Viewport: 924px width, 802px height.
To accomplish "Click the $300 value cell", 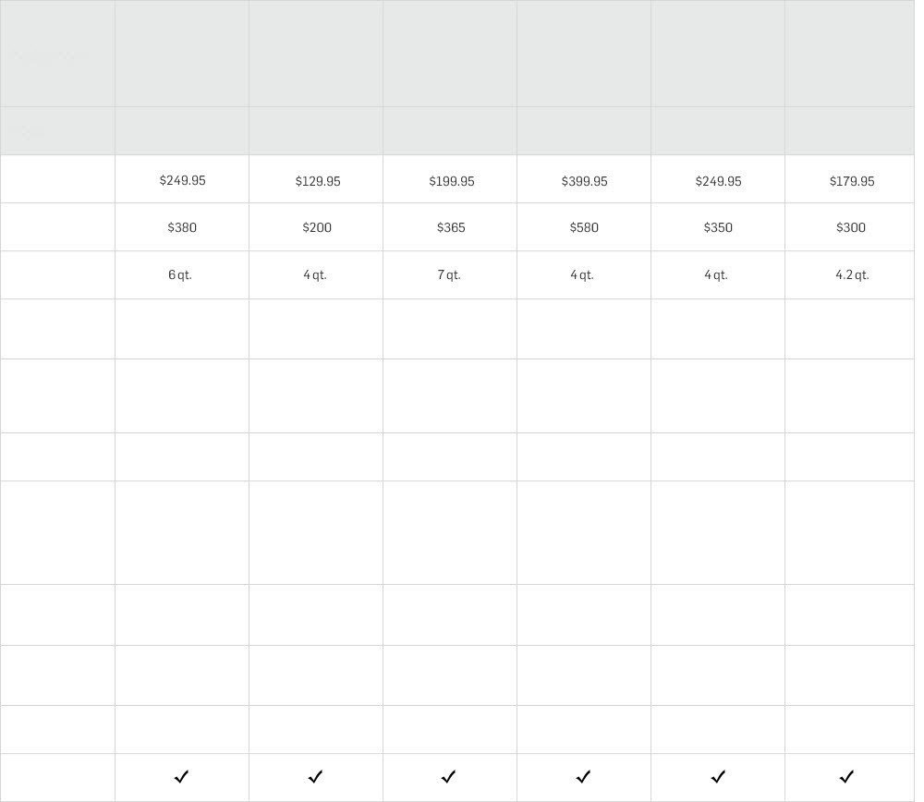I will pos(851,227).
